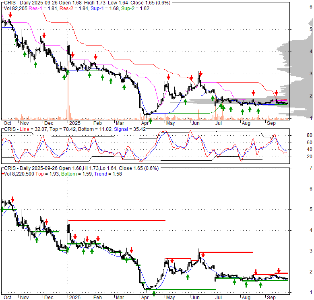Screen dimensions: 314x300
Task: Select the Sep label on the top chart's date axis
Action: tap(271, 123)
